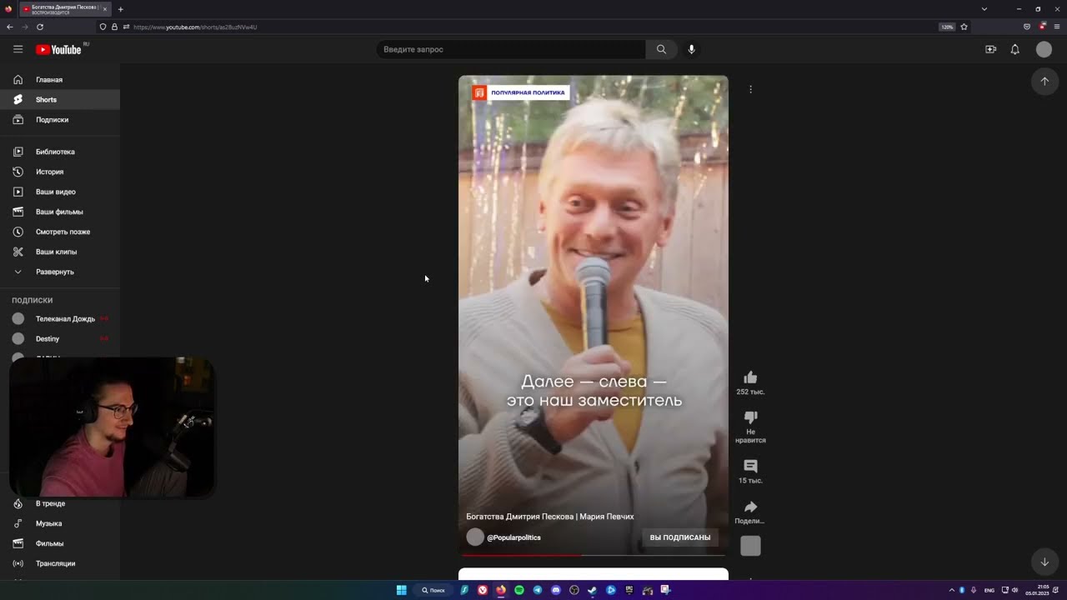Open the create video camera icon
Screen dimensions: 1067x600
coord(990,49)
